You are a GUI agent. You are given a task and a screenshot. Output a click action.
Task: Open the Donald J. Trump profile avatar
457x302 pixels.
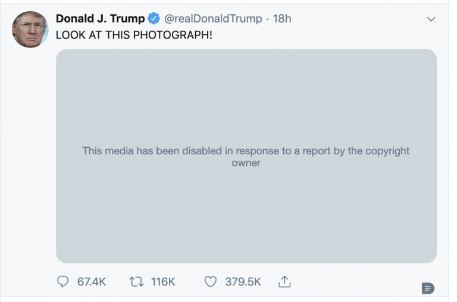pos(30,30)
